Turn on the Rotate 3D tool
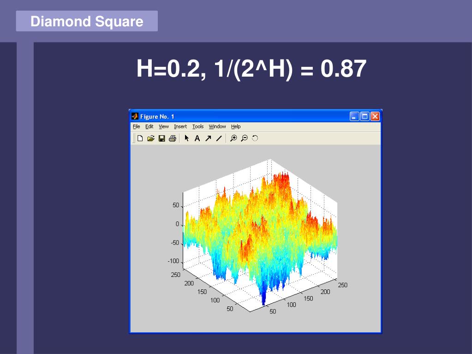 pos(255,138)
